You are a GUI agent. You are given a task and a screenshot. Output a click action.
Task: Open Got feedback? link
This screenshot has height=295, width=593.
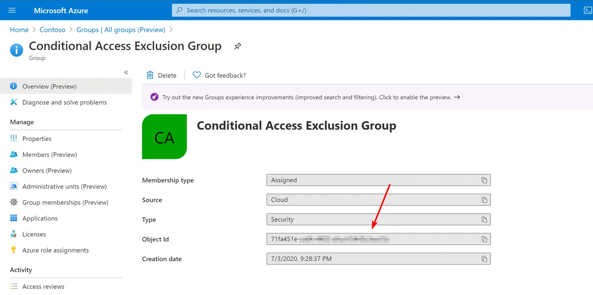219,75
